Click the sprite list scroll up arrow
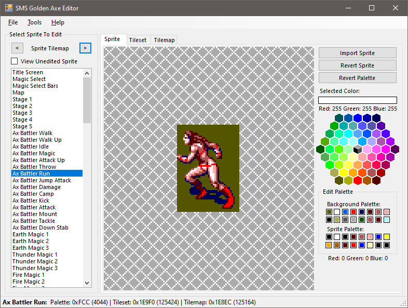Screen dimensions: 408x308 click(87, 73)
